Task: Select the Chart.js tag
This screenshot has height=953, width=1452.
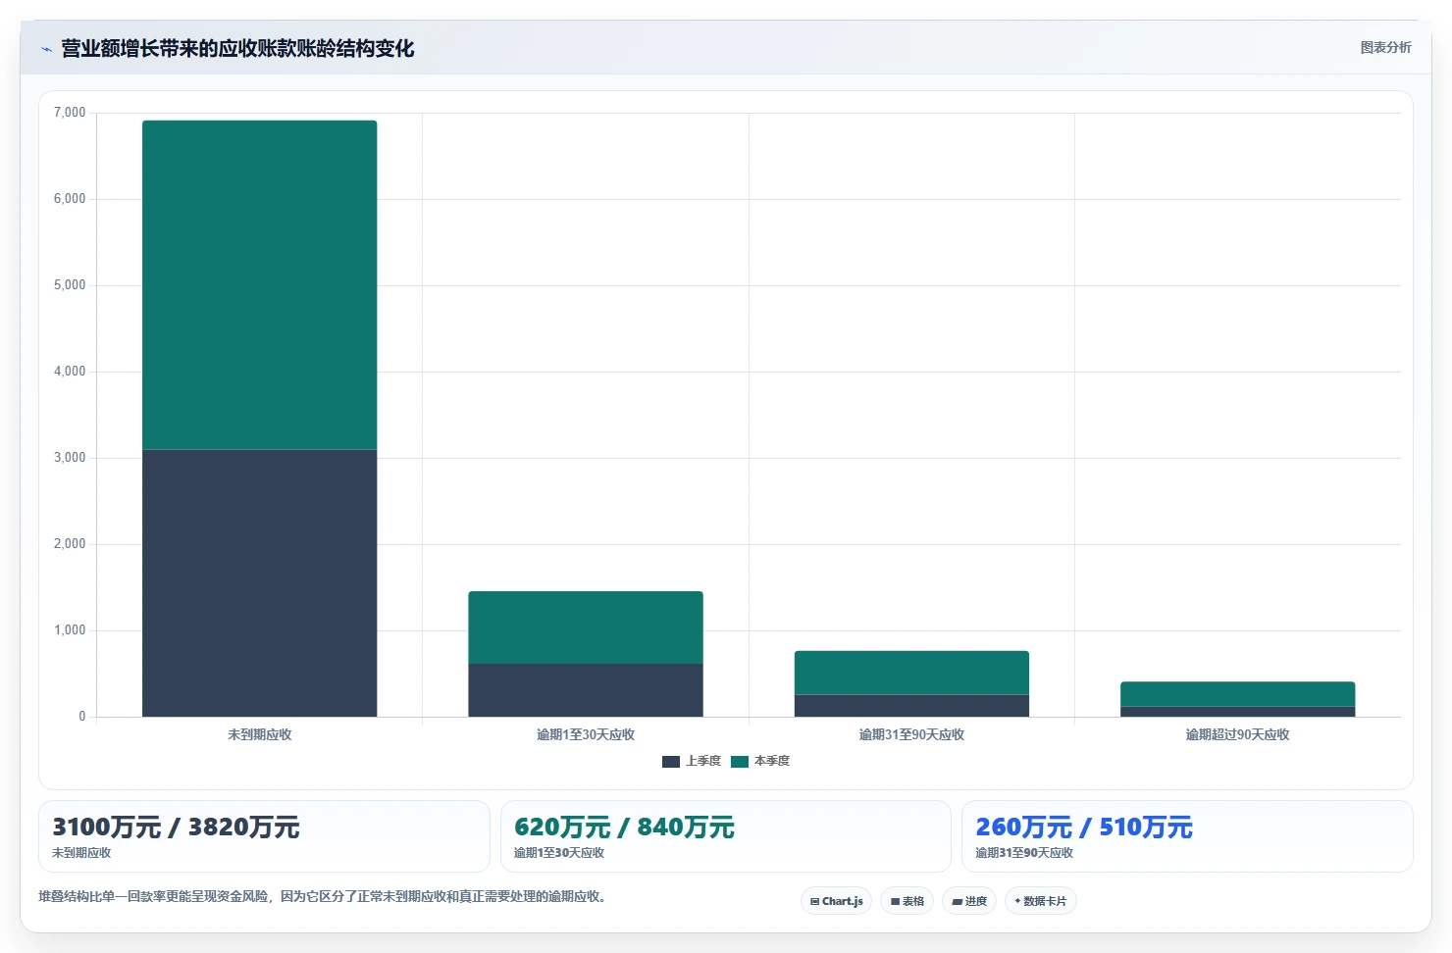Action: (x=836, y=901)
